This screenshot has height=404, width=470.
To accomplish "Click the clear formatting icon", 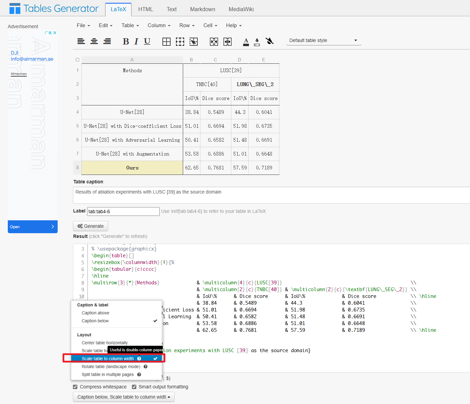I will 270,41.
